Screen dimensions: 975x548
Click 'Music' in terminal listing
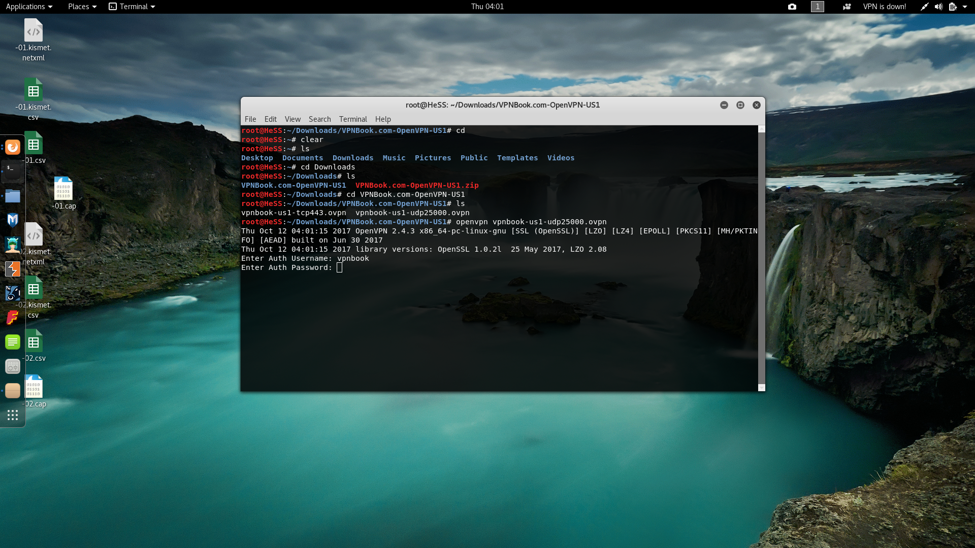click(394, 158)
